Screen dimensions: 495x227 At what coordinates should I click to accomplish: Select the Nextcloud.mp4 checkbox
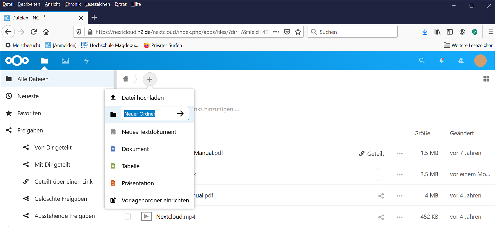[x=127, y=216]
